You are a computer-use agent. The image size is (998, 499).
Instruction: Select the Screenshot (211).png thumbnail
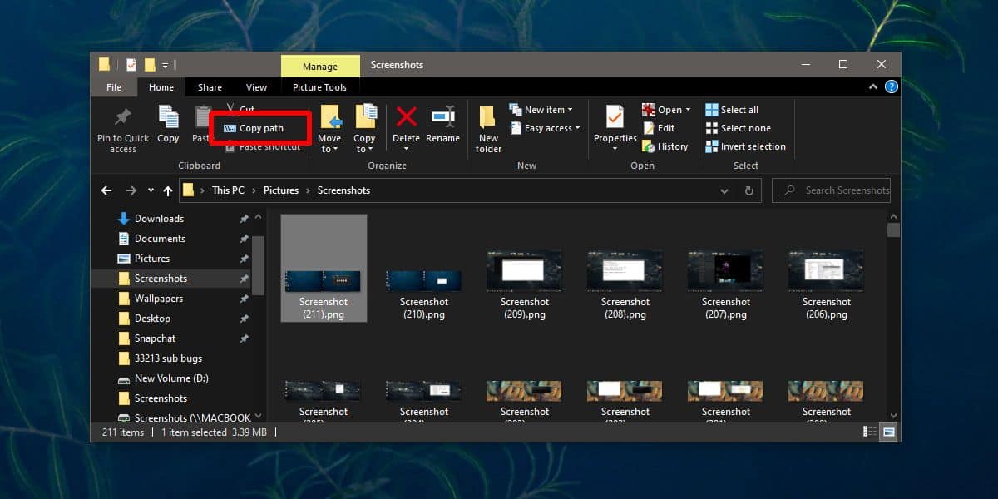[x=324, y=268]
